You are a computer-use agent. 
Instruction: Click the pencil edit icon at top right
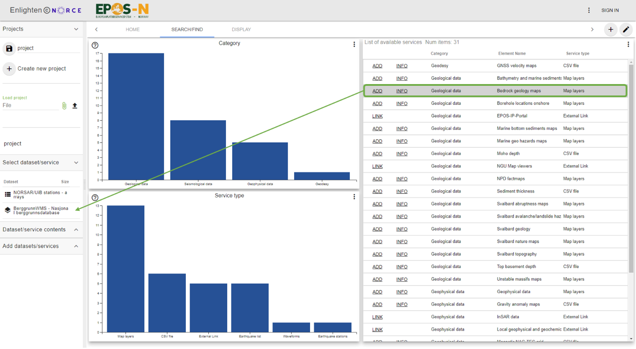626,29
